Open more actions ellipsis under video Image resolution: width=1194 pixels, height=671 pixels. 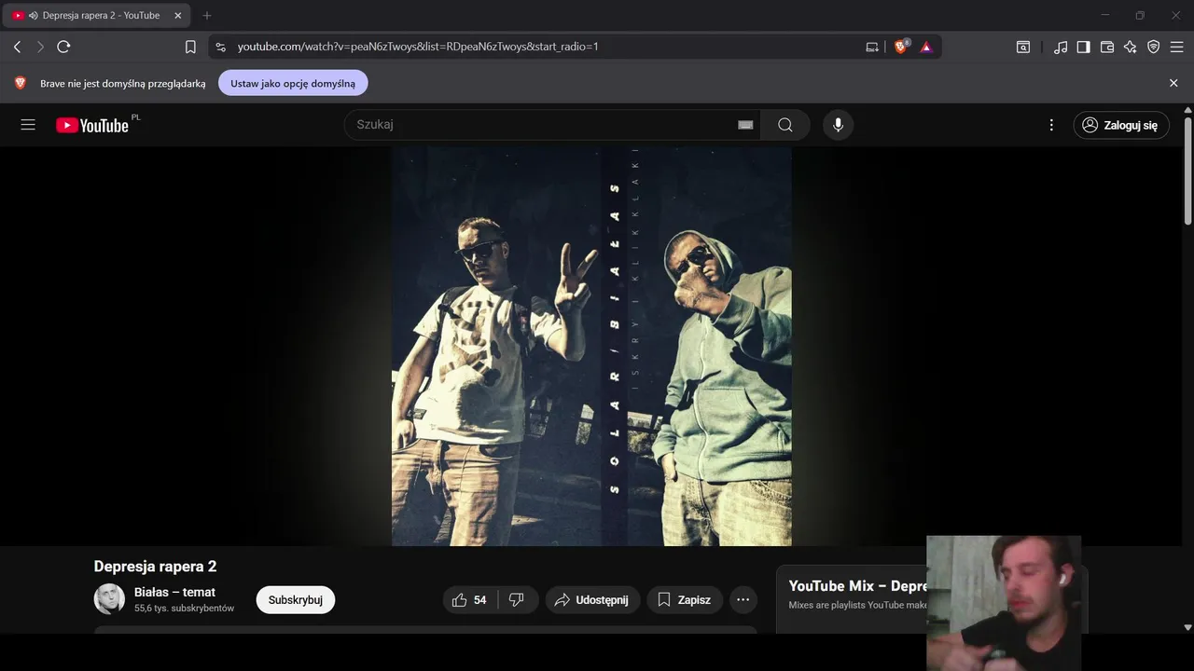pyautogui.click(x=743, y=600)
